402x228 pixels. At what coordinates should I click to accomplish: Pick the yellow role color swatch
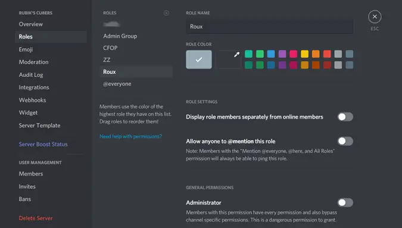[304, 54]
